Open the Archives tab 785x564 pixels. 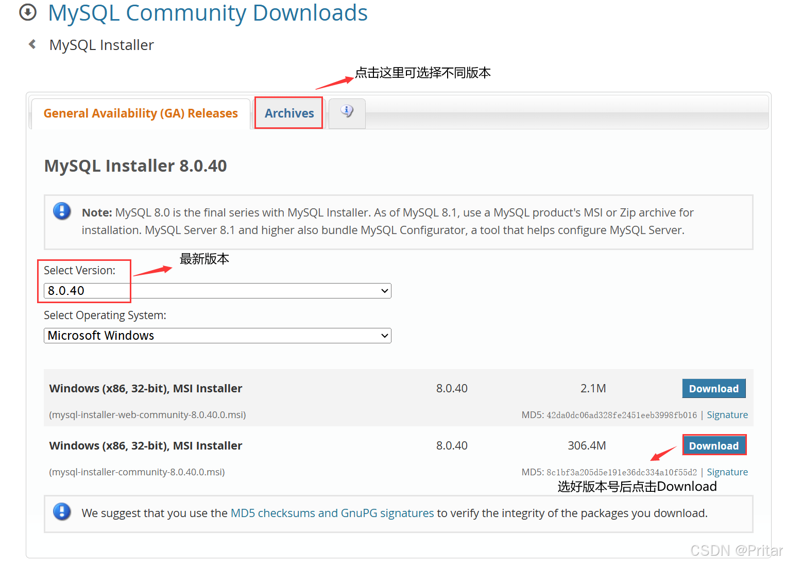tap(289, 113)
